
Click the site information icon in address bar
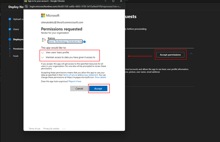click(x=26, y=7)
